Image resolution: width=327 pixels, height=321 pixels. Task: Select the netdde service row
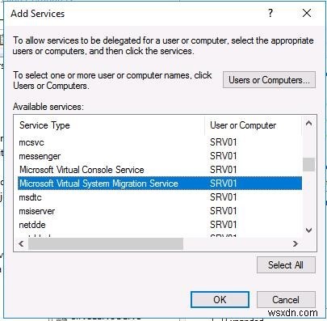[x=160, y=225]
